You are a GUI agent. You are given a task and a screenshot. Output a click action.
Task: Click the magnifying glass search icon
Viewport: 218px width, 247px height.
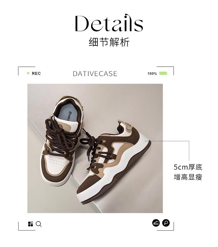[x=39, y=224]
